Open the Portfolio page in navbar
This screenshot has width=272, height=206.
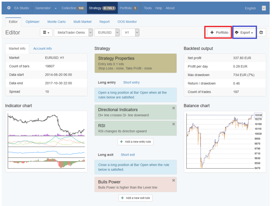point(129,8)
